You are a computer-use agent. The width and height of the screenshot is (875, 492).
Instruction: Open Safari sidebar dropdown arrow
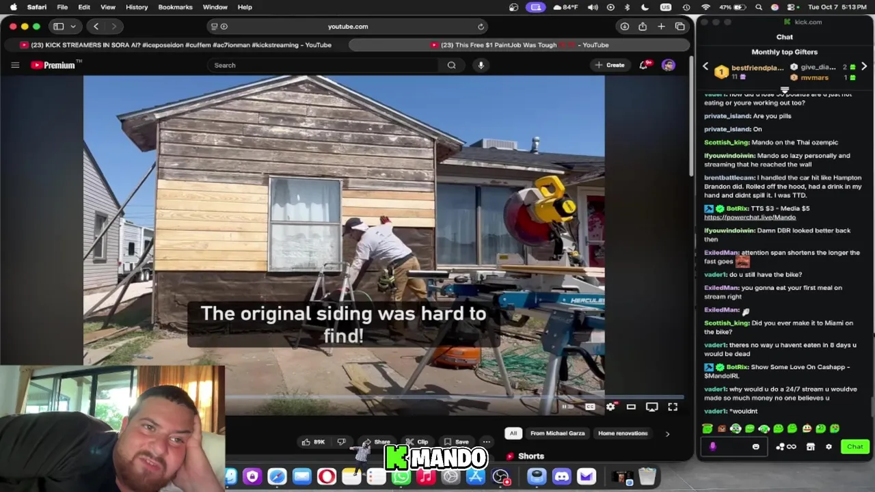(72, 26)
